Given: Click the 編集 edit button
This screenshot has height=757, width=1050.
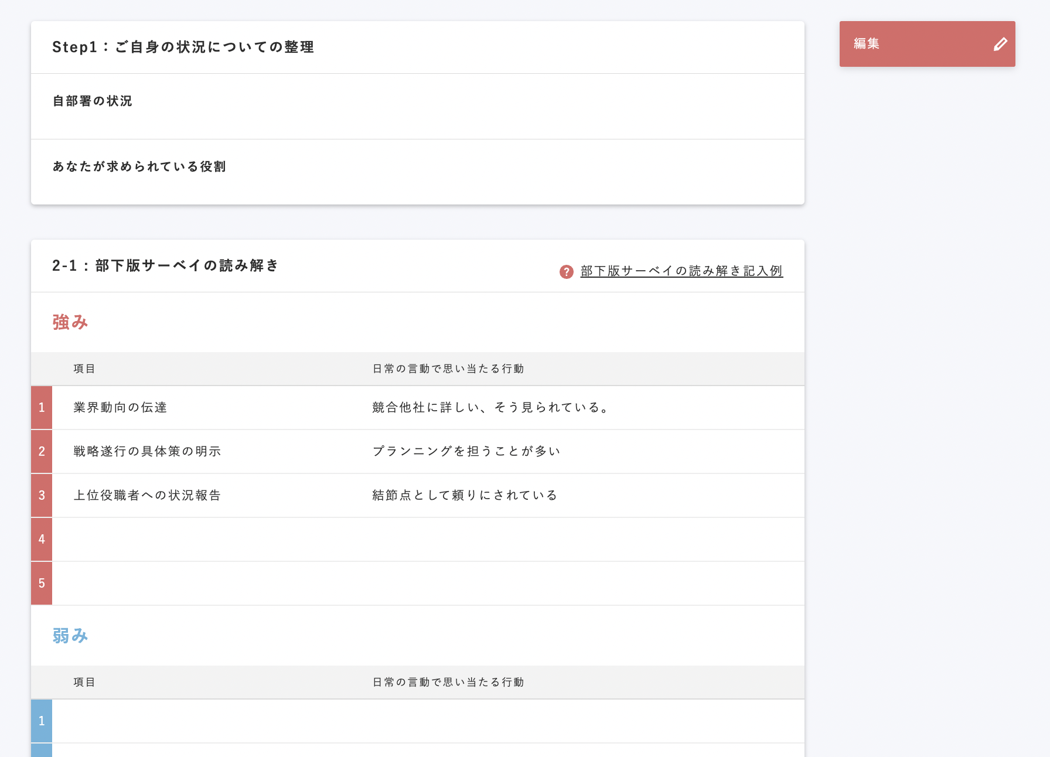Looking at the screenshot, I should coord(927,44).
